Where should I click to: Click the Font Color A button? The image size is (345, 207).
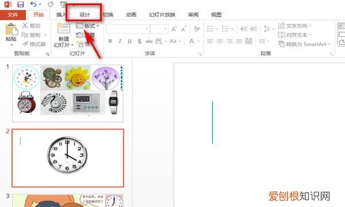click(x=191, y=41)
